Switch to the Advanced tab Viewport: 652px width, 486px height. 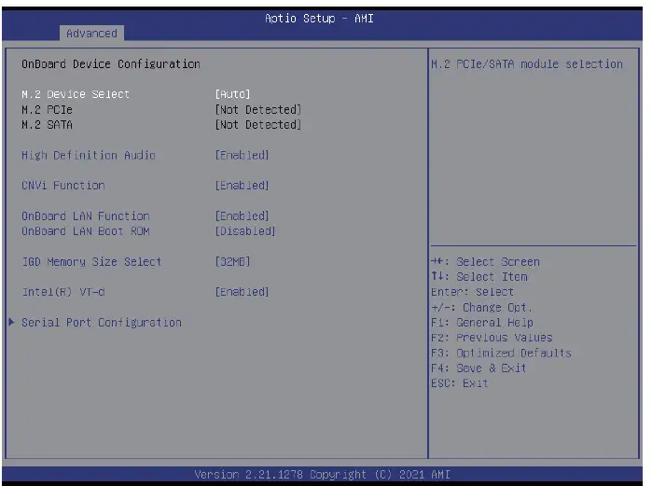pyautogui.click(x=91, y=34)
